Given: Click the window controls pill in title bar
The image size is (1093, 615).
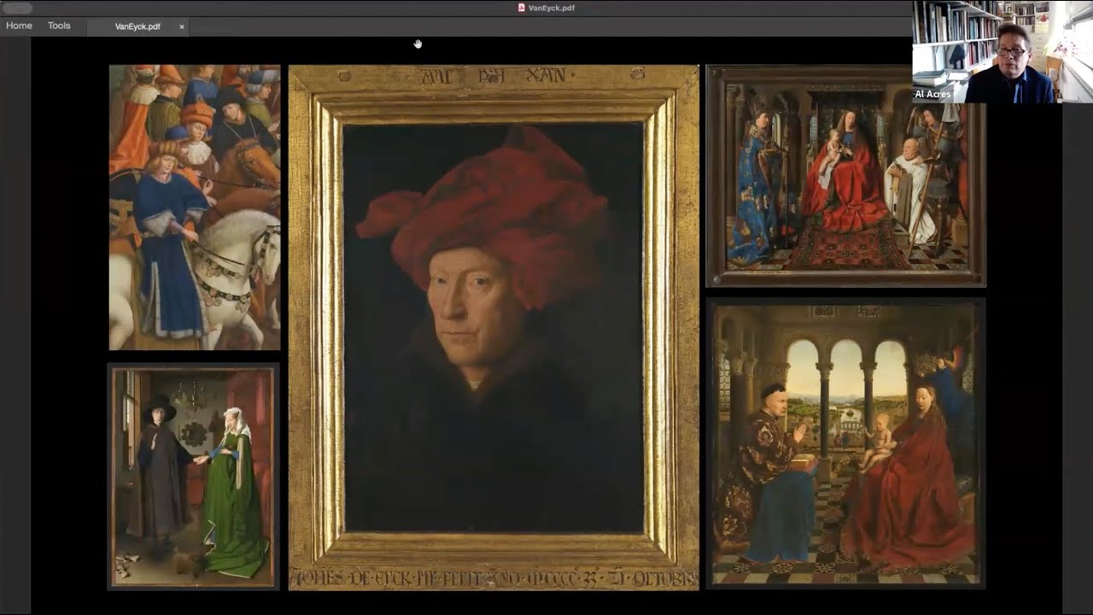Looking at the screenshot, I should click(17, 8).
